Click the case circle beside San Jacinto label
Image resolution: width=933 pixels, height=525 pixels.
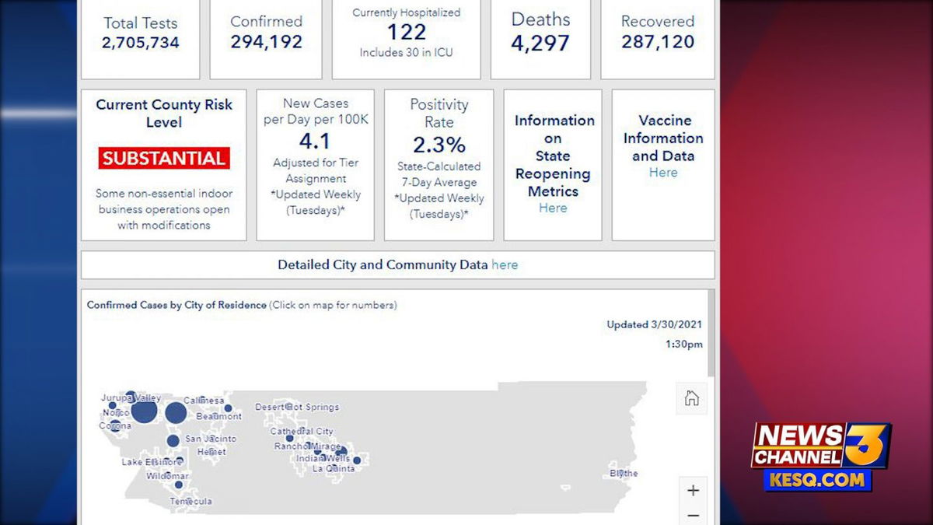pyautogui.click(x=173, y=441)
